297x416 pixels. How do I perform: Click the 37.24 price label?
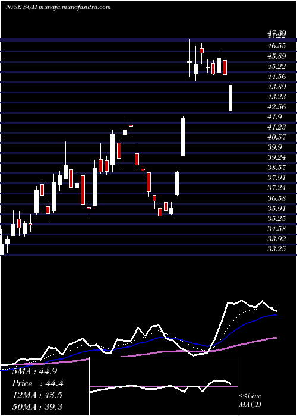(x=277, y=188)
